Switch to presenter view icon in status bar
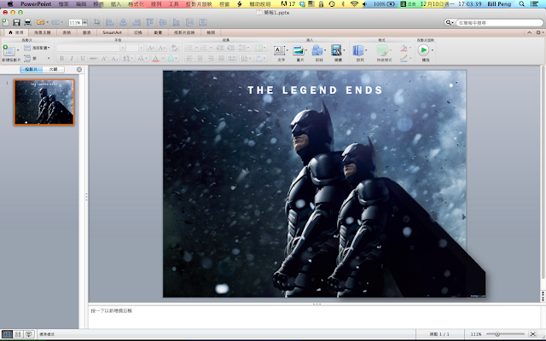546x341 pixels. point(28,334)
